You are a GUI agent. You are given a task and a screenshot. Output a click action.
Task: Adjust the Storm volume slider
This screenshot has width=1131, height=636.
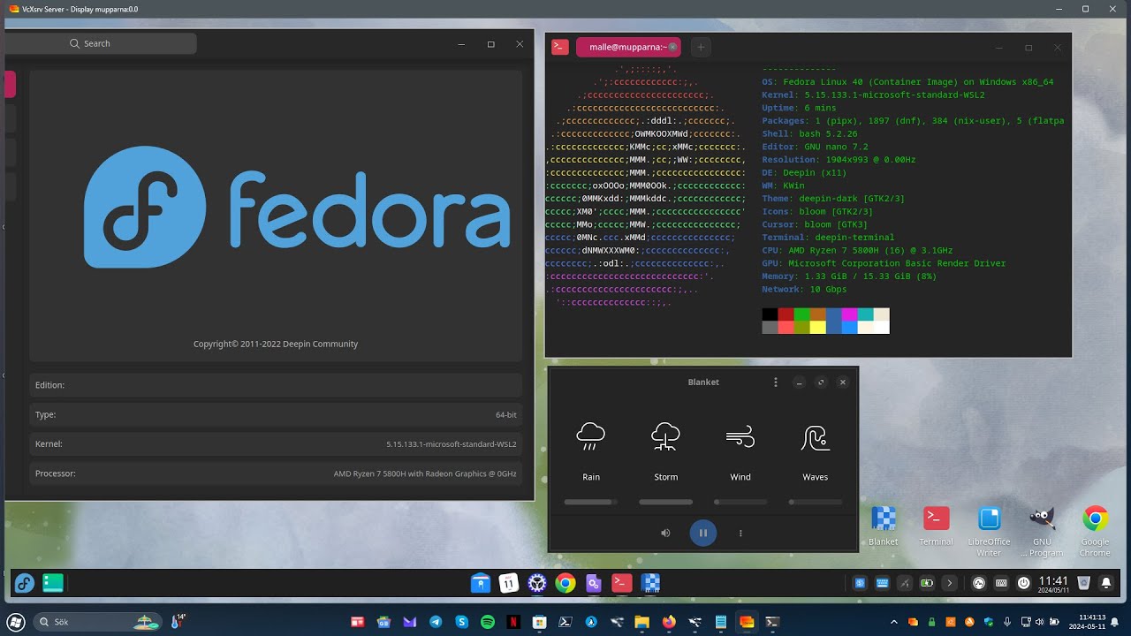click(x=665, y=502)
